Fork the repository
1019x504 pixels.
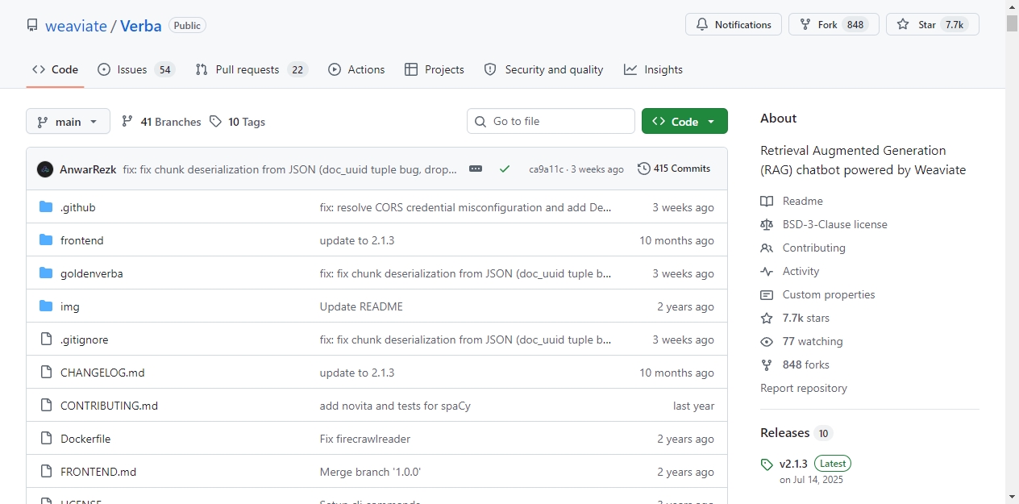click(x=834, y=25)
